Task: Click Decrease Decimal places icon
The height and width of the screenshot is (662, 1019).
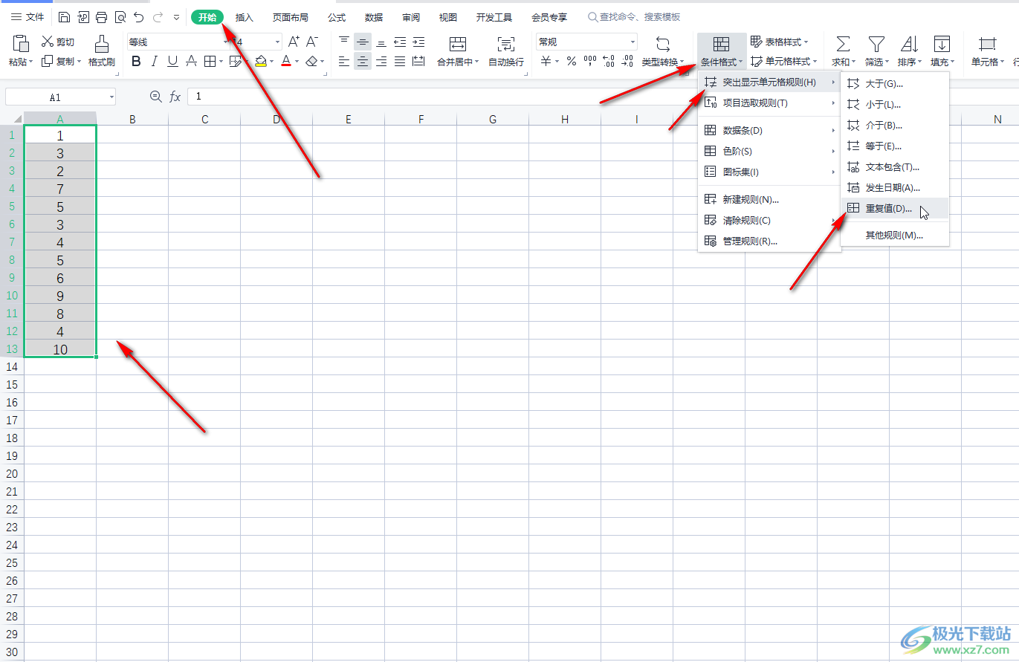Action: [627, 62]
